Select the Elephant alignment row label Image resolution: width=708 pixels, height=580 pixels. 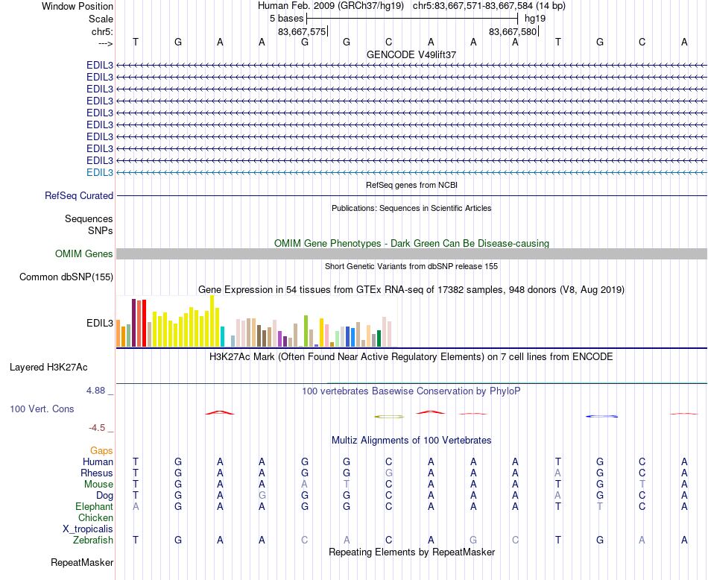point(95,506)
